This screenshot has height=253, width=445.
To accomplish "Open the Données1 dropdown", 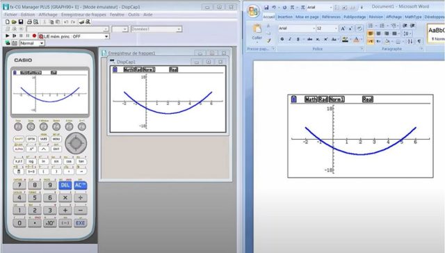I will point(179,29).
